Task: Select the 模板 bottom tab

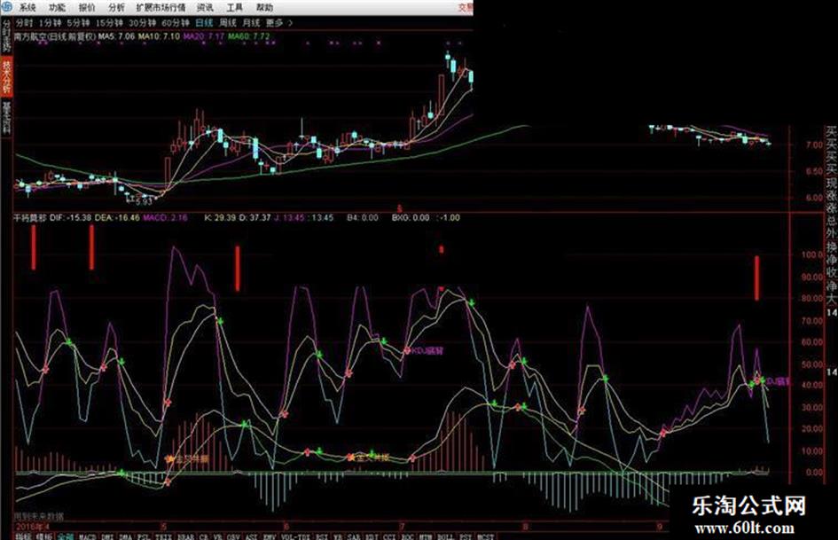Action: tap(43, 536)
